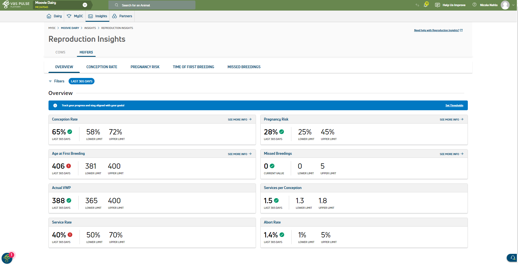Click the floating VAS badge with notification
The height and width of the screenshot is (265, 518).
click(7, 258)
